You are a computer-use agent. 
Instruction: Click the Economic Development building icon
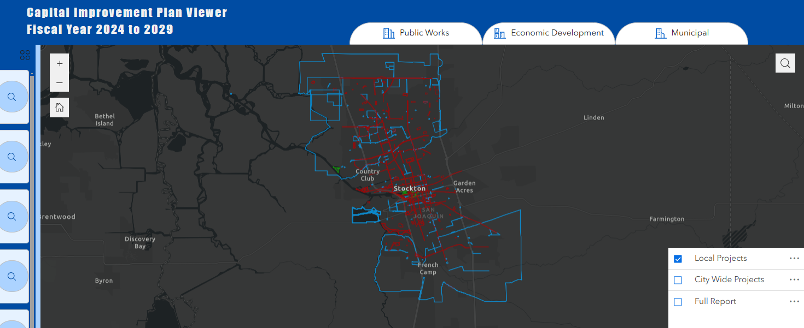tap(500, 33)
